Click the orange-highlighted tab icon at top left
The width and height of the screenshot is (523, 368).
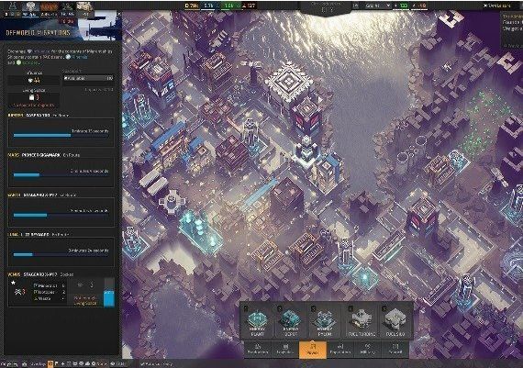coord(50,6)
